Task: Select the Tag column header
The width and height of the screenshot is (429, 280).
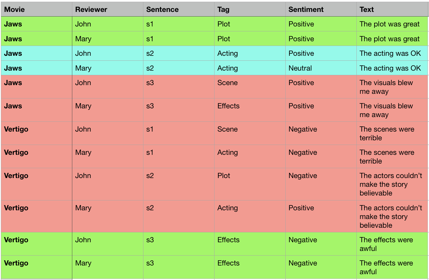Action: [250, 9]
